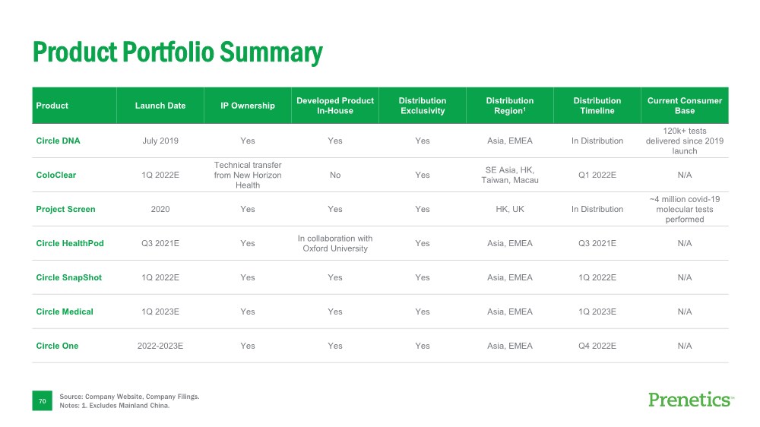Click the Oxford University collaboration cell
Screen dimensions: 760x427
coord(335,243)
